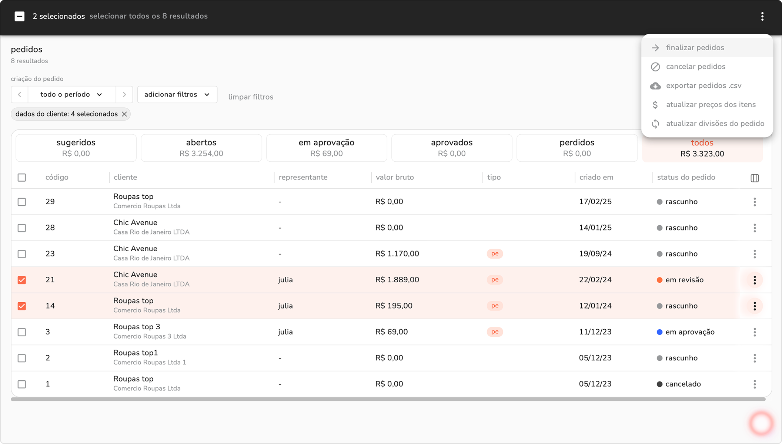Click 'selecionar todos os 8 resultados'

pyautogui.click(x=148, y=16)
